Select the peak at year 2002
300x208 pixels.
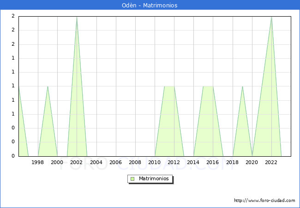tap(77, 17)
